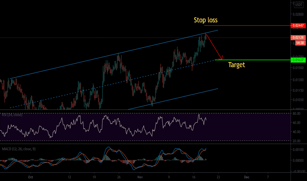Click the 14:38 countdown timer label
This screenshot has height=181, width=307.
[300, 43]
